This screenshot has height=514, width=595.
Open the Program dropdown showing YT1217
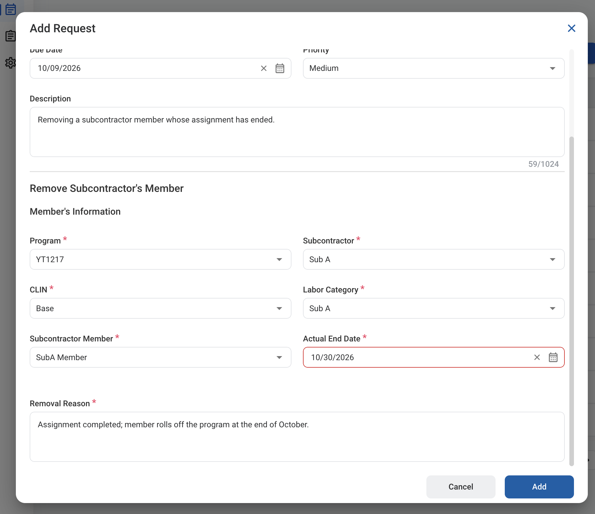pyautogui.click(x=160, y=259)
